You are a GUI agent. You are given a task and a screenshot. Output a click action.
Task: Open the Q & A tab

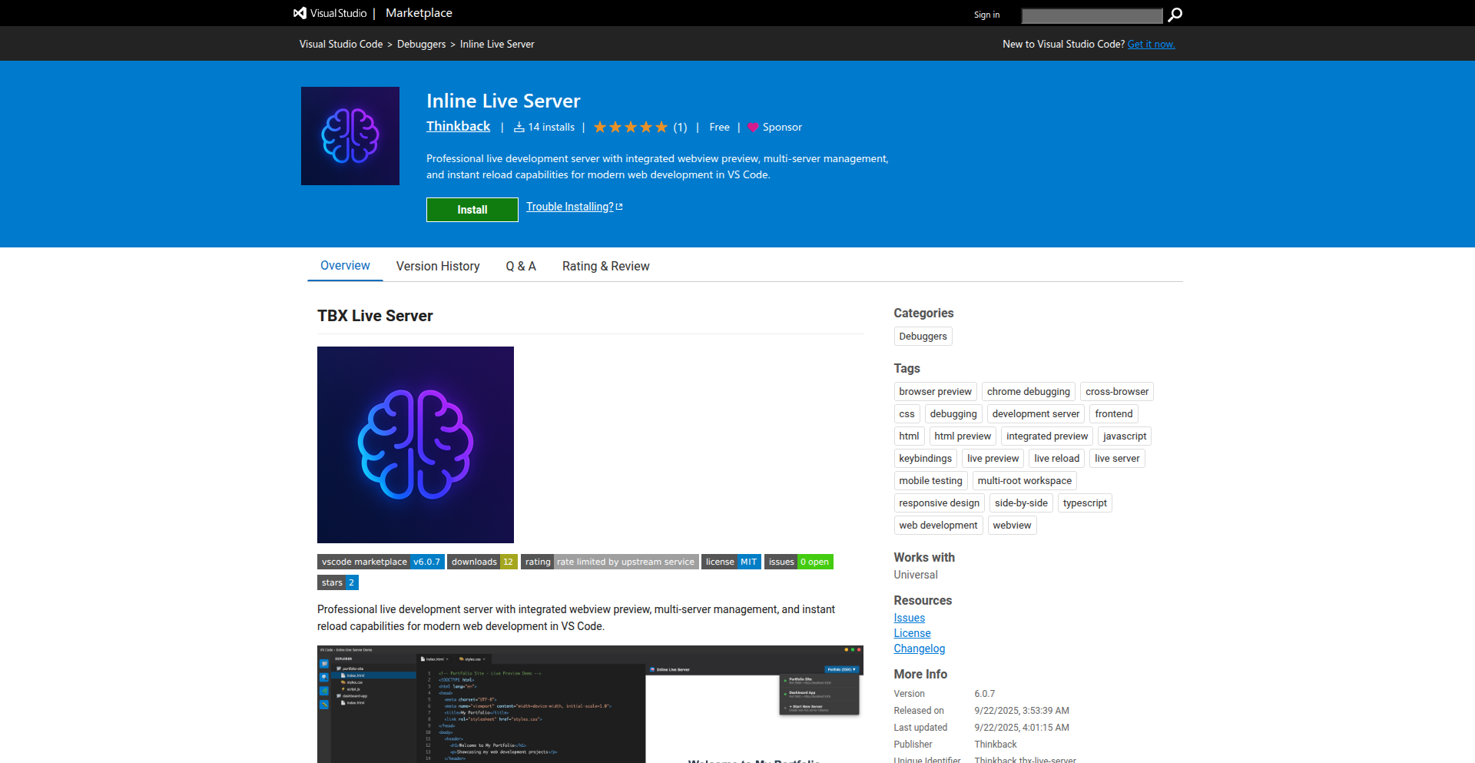[x=521, y=266]
